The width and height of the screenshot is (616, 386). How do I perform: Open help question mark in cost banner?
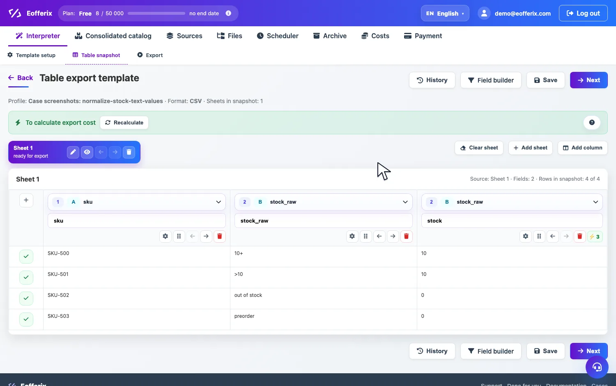[592, 122]
